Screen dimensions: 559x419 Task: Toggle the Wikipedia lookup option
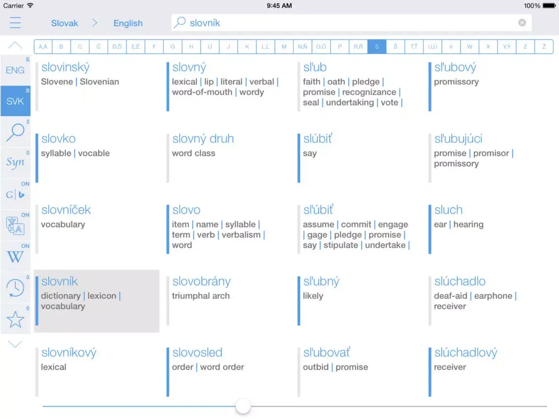click(15, 257)
